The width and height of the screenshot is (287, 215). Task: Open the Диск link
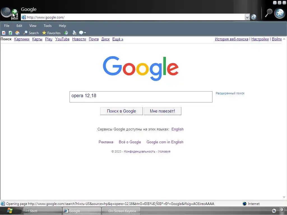click(105, 39)
